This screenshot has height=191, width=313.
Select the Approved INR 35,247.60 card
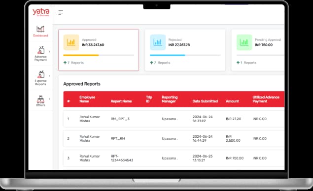click(x=99, y=50)
